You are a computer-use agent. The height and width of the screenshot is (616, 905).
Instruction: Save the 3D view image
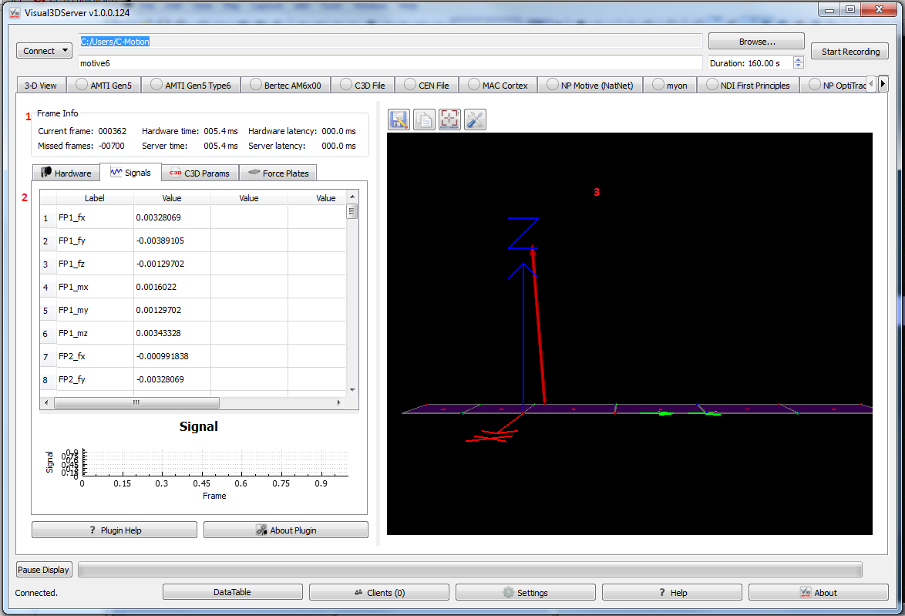[x=399, y=119]
